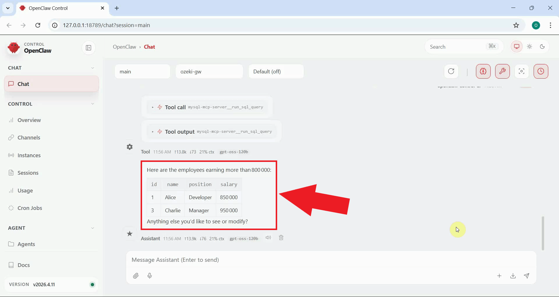Open browser profile avatar

pyautogui.click(x=536, y=25)
